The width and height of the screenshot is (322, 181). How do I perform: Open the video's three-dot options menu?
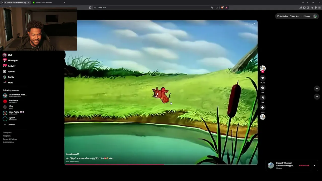(247, 24)
